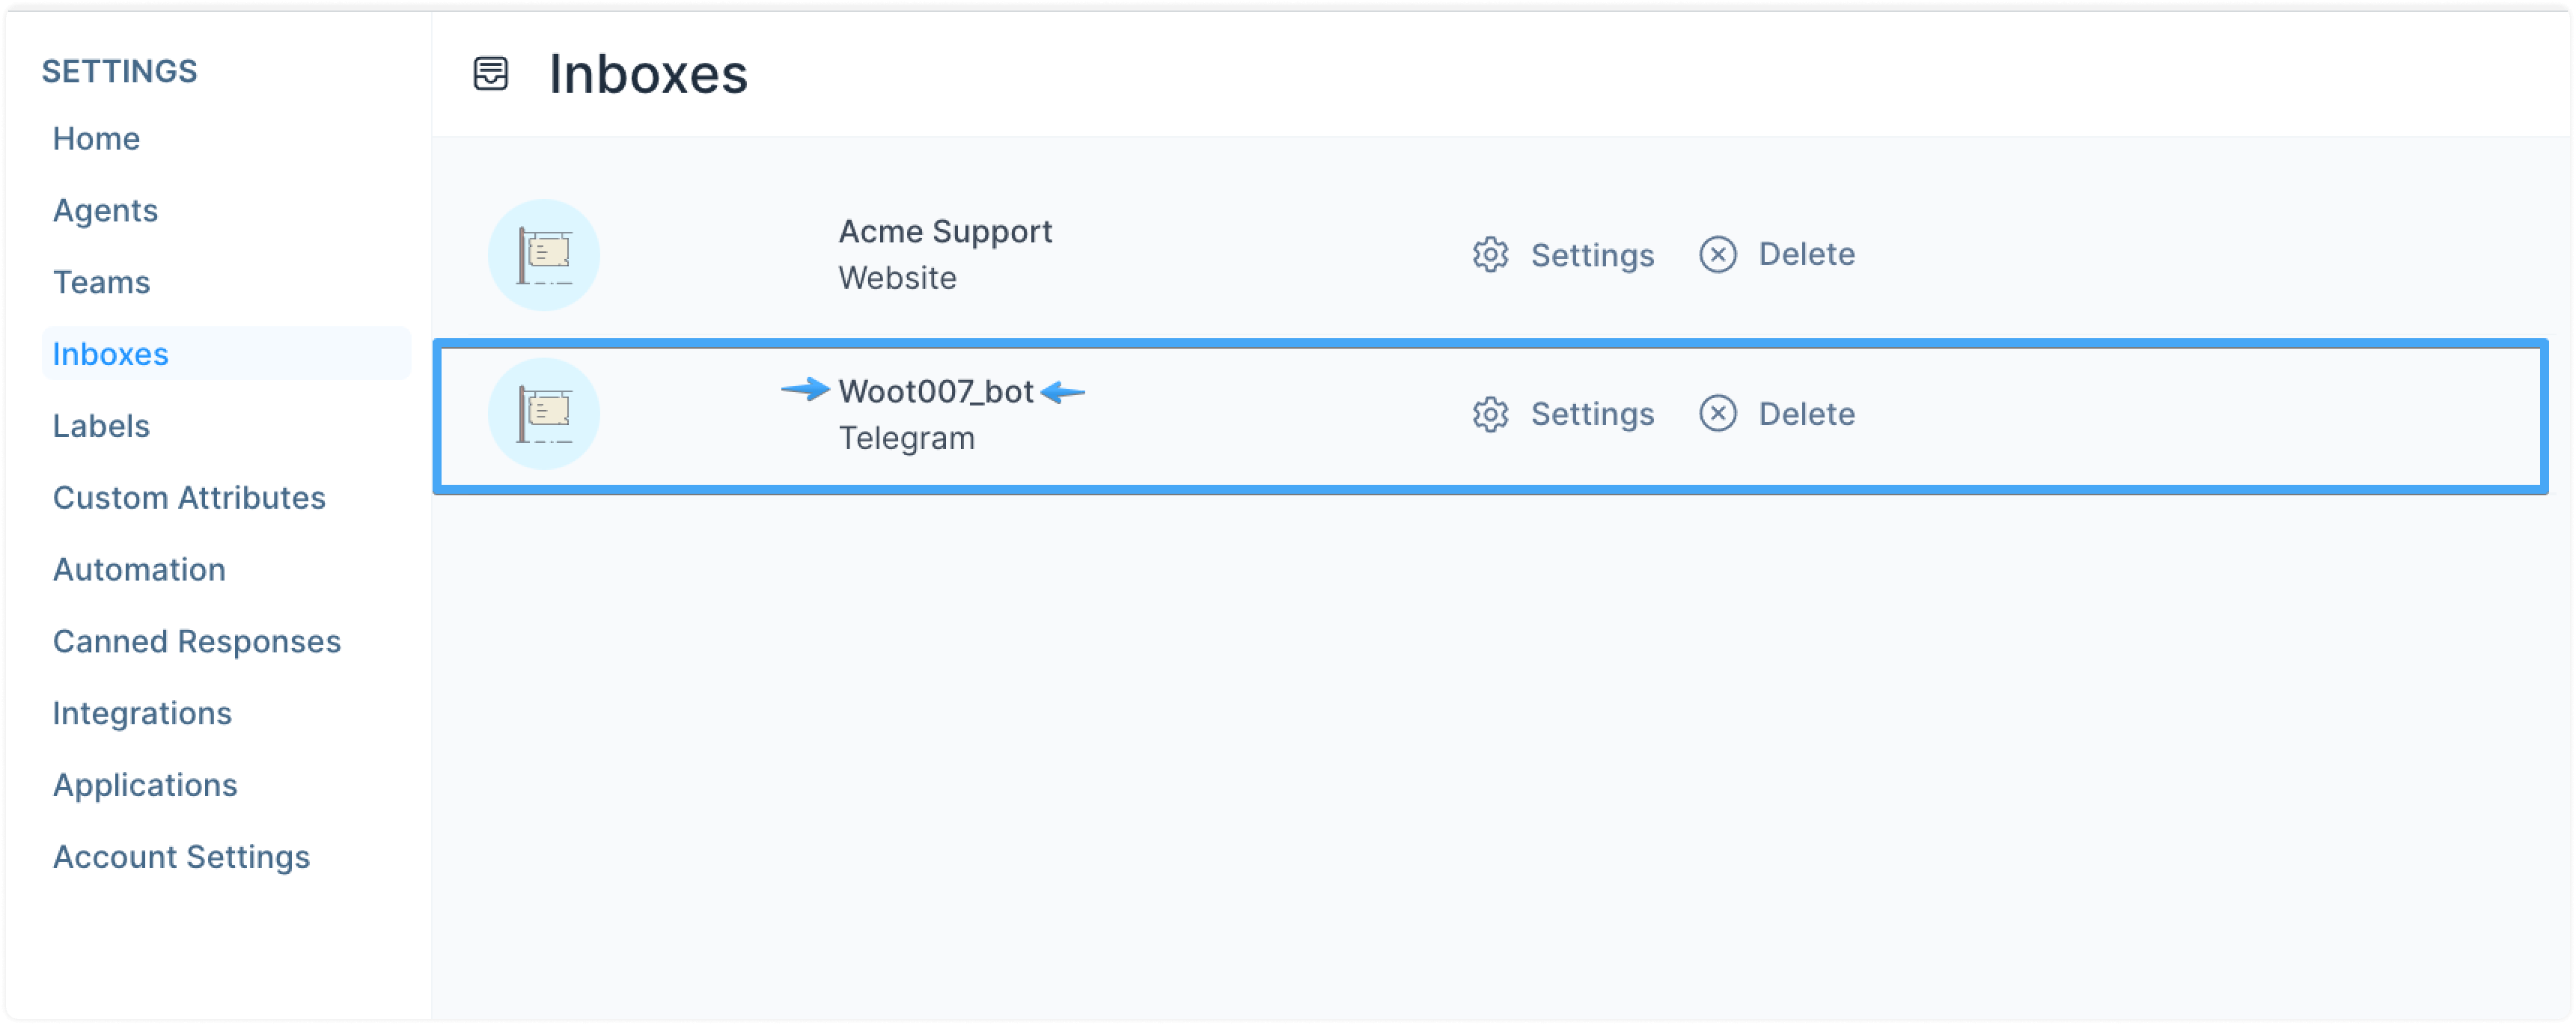
Task: Select Labels from sidebar
Action: (x=99, y=426)
